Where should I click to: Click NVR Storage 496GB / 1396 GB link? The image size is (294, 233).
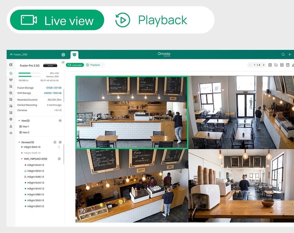[53, 93]
